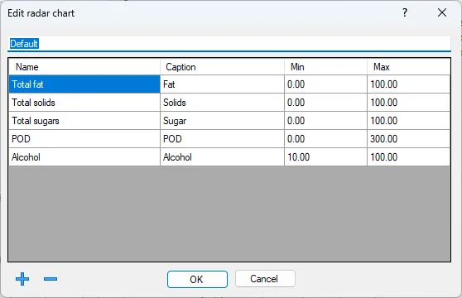Select the Fat caption cell
This screenshot has width=462, height=298.
coord(223,84)
